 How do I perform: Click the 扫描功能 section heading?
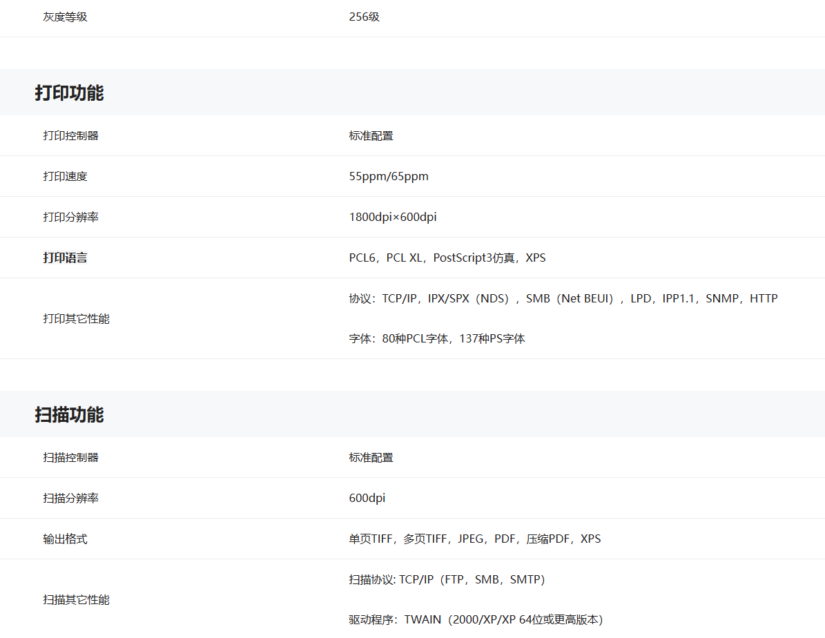pos(69,414)
